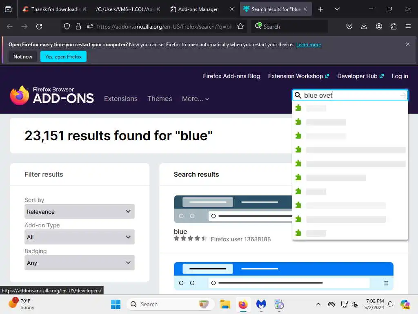Open the Learn more link
418x314 pixels.
pyautogui.click(x=309, y=45)
